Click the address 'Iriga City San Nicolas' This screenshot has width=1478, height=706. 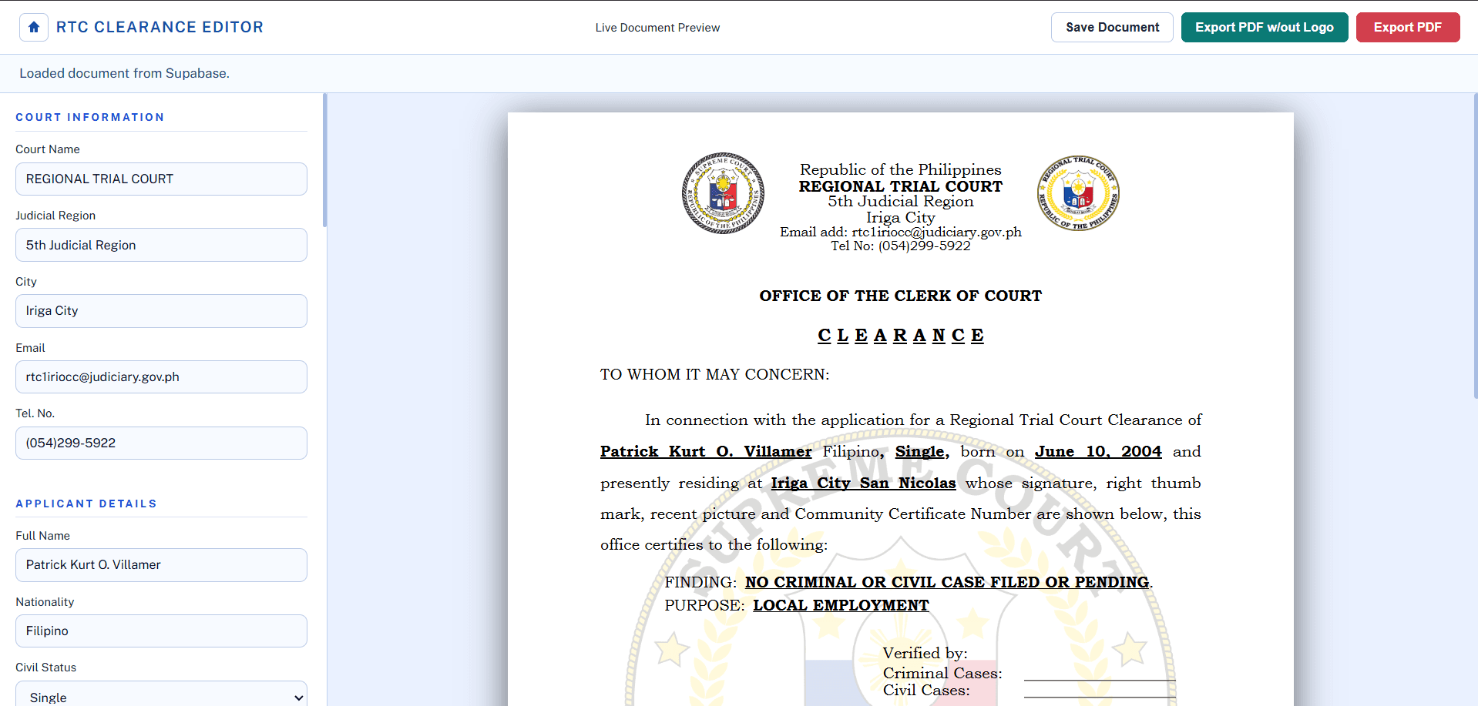[x=863, y=483]
